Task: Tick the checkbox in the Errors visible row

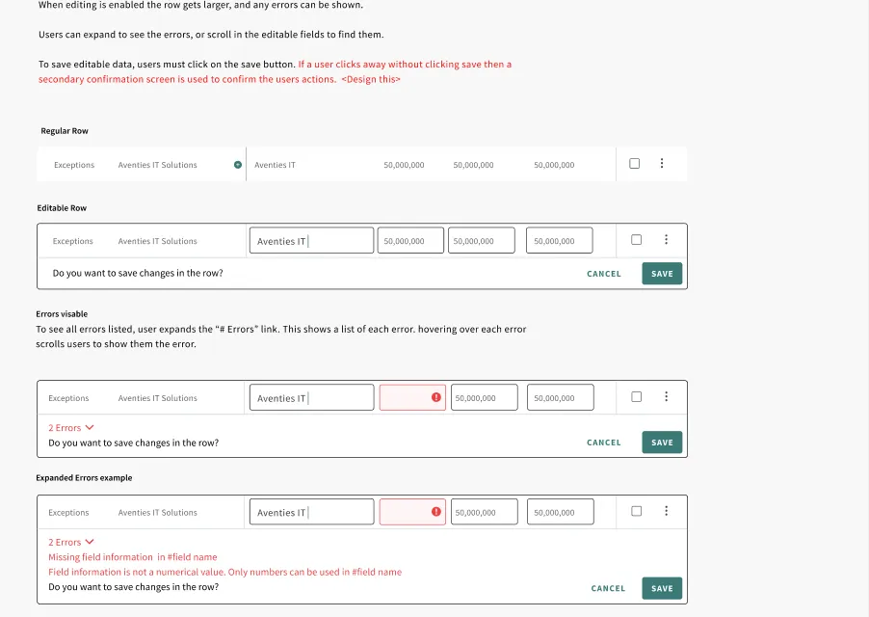Action: click(636, 396)
